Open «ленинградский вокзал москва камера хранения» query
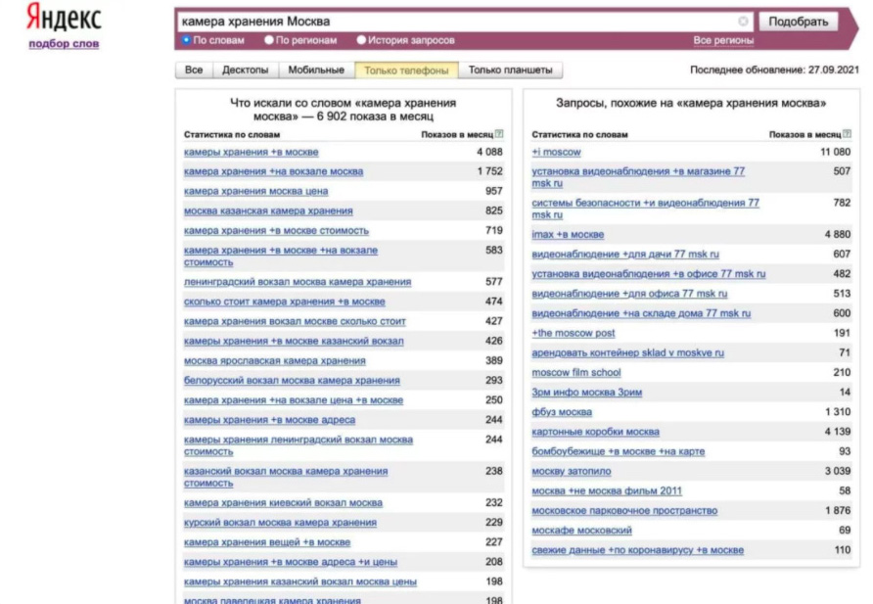The image size is (873, 604). point(298,282)
